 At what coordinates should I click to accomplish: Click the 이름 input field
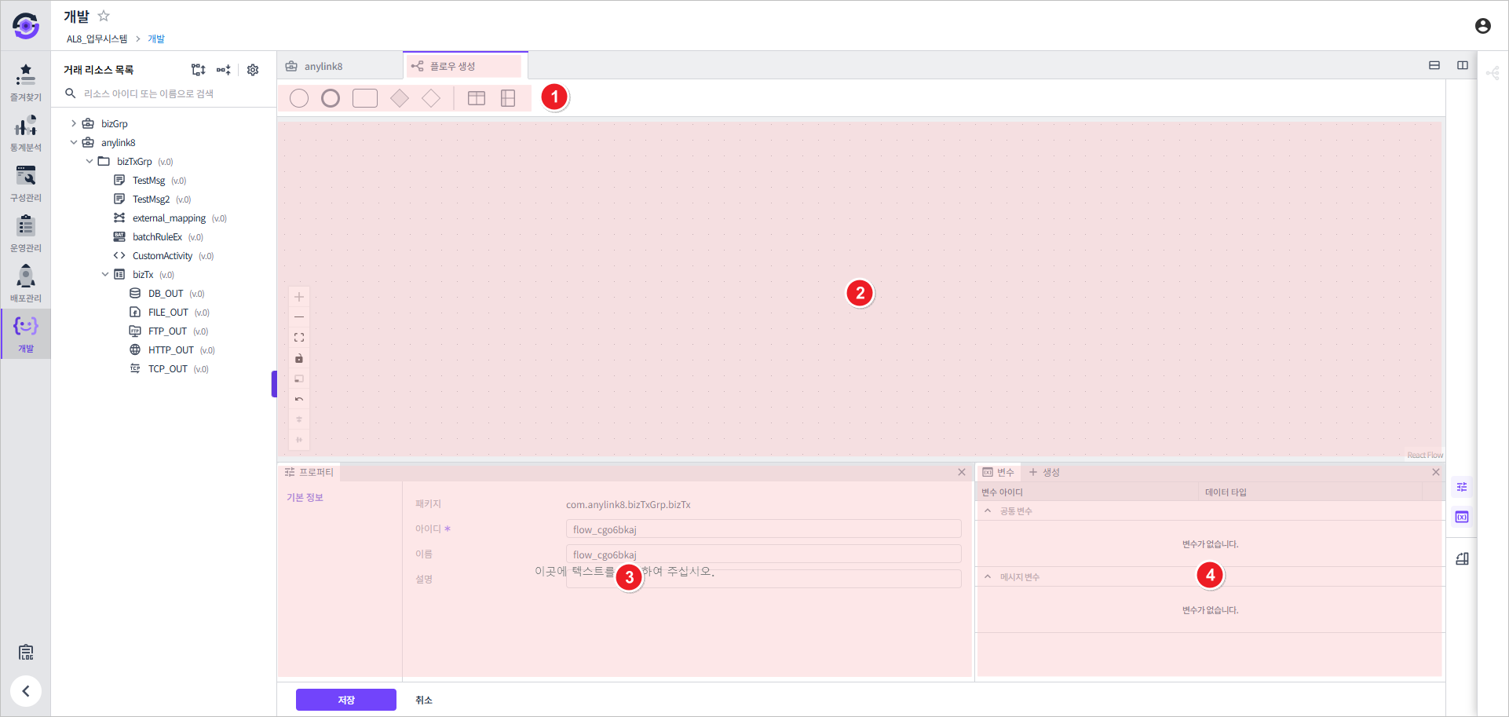763,554
